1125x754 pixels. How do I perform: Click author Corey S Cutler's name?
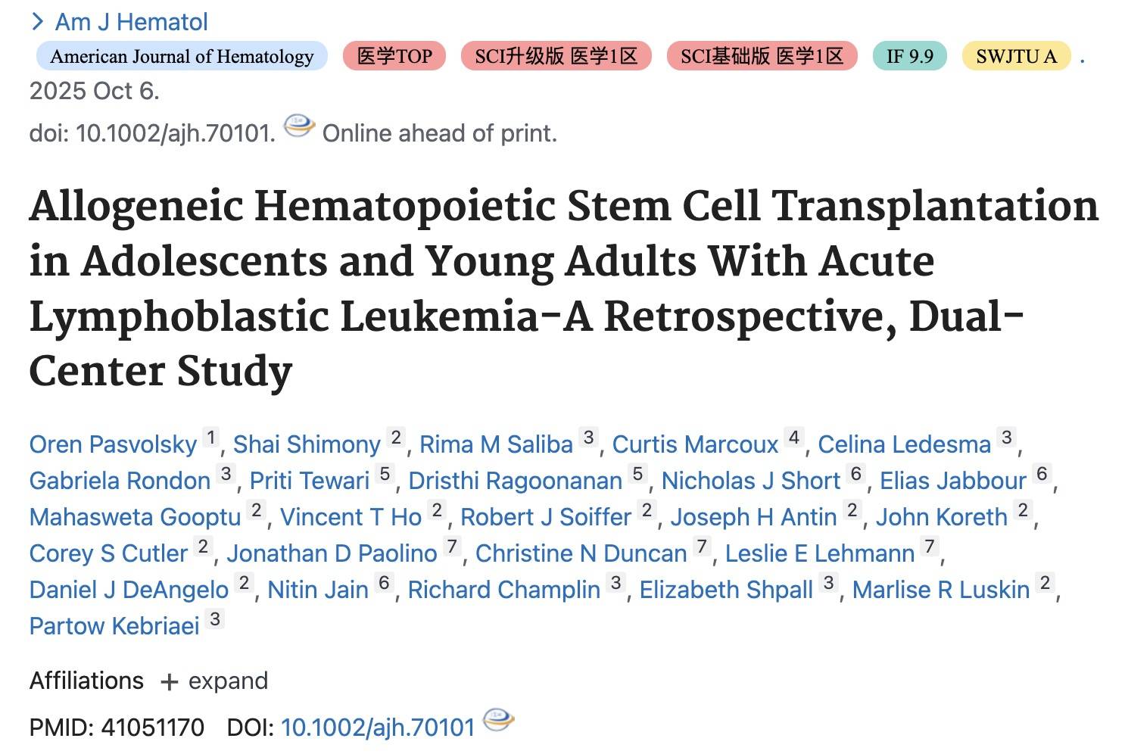[108, 553]
